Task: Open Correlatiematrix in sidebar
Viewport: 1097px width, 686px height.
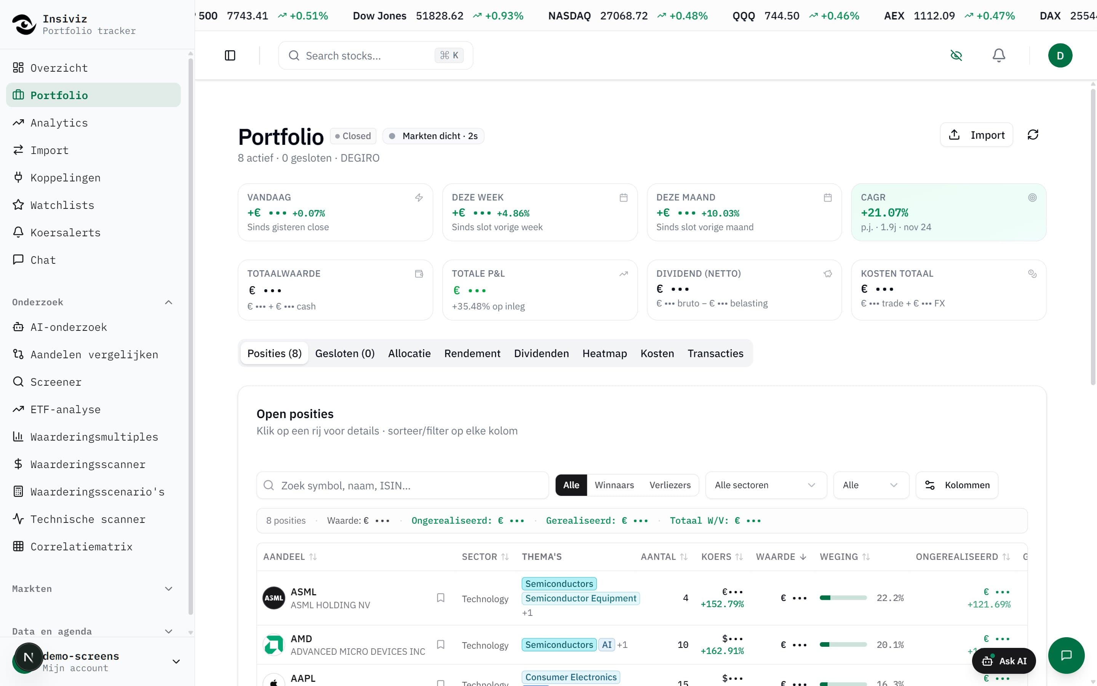Action: [93, 546]
